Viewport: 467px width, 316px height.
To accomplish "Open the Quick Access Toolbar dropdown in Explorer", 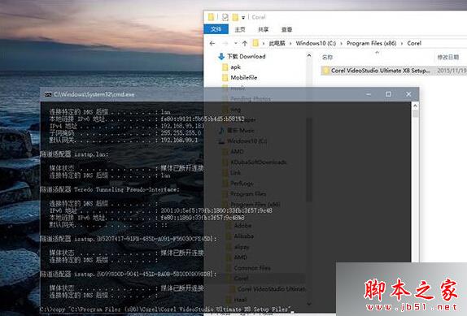I will pos(243,18).
